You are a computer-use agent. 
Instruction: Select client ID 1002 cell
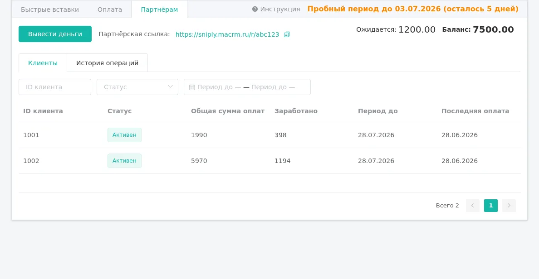(x=31, y=161)
